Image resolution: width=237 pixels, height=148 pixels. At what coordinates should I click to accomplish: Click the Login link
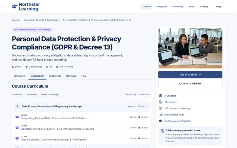pyautogui.click(x=219, y=7)
